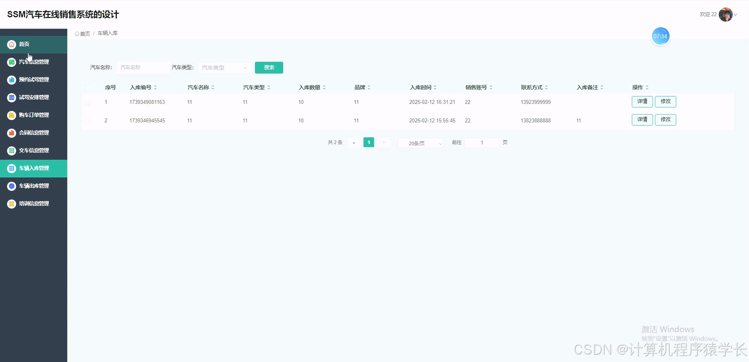
Task: Select page 1 in pagination
Action: point(369,142)
